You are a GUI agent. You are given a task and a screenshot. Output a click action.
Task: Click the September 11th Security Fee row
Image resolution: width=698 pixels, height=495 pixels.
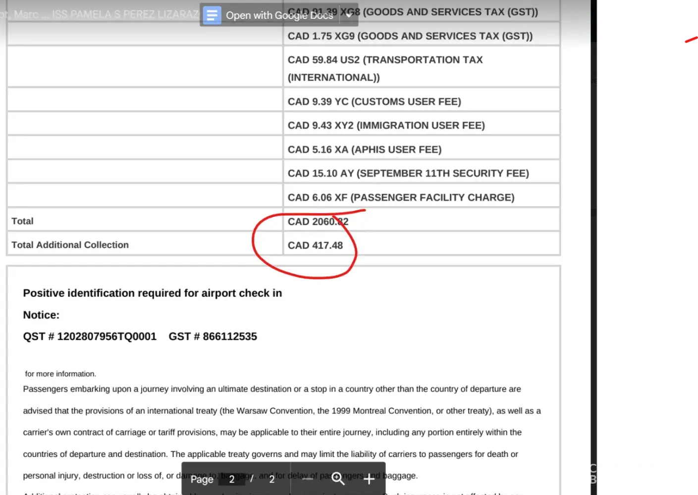click(408, 173)
